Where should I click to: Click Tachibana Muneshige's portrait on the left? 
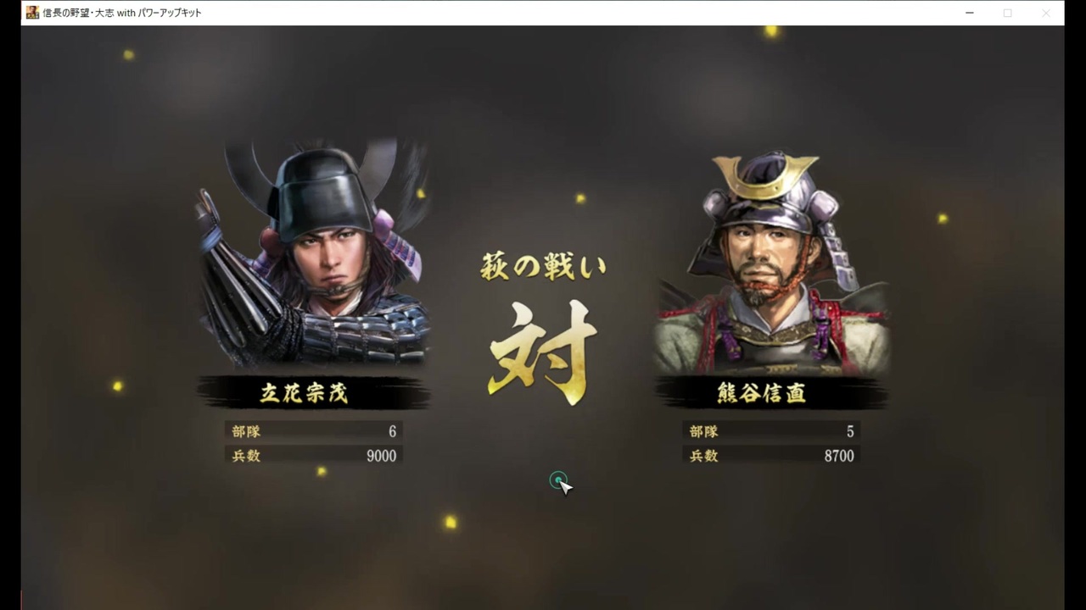[x=312, y=254]
